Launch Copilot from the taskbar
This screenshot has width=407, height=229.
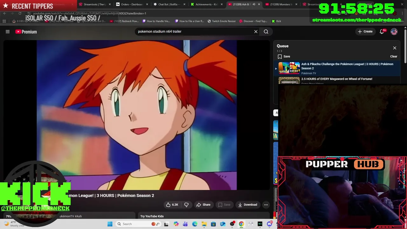click(x=176, y=224)
